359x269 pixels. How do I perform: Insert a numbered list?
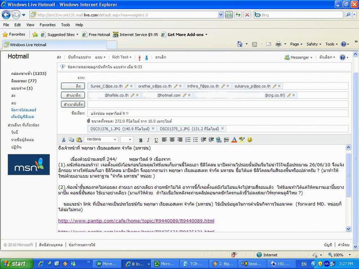pos(188,140)
